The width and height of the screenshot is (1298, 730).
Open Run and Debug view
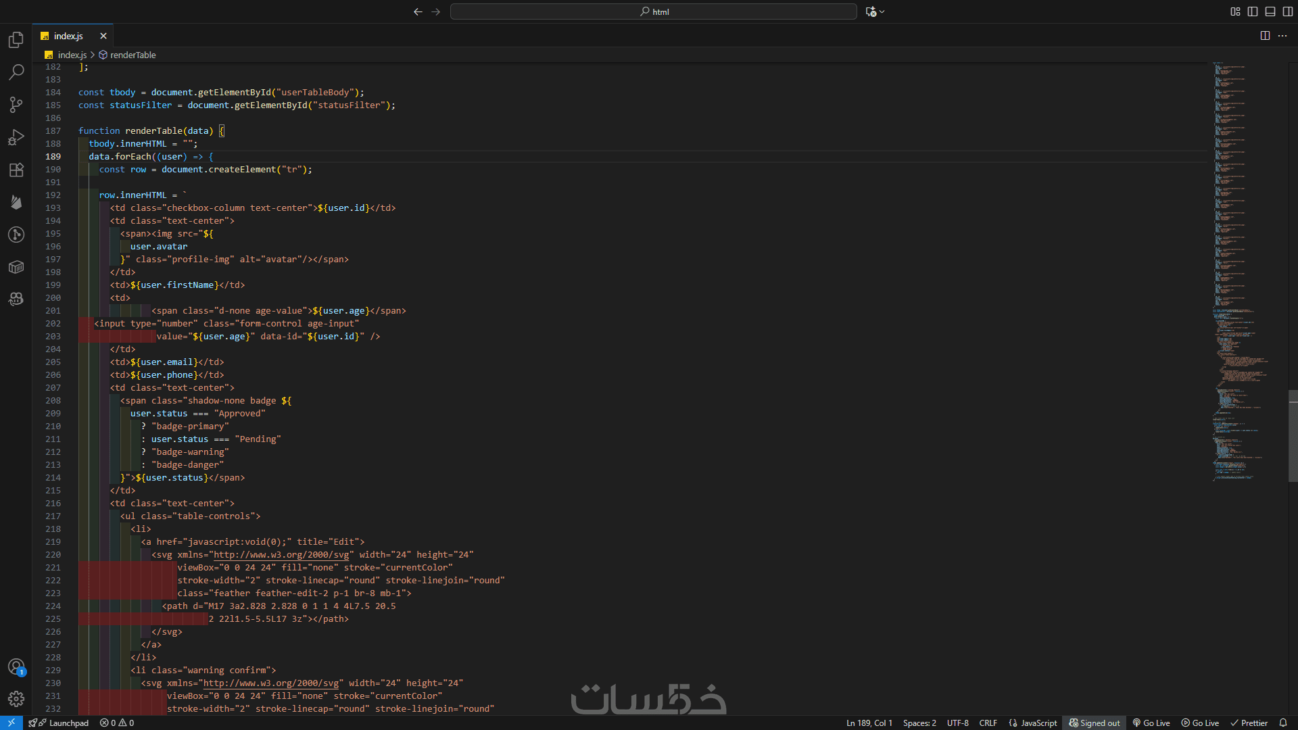(16, 137)
